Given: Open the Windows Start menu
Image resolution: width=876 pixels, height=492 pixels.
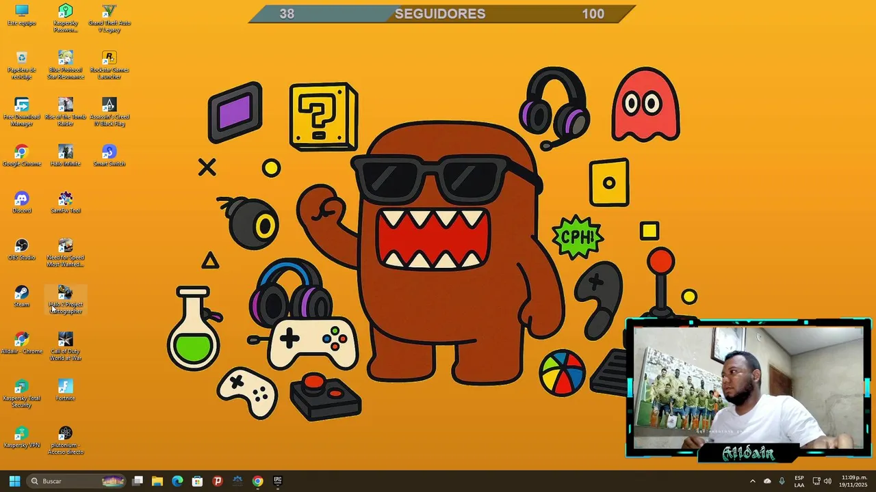Looking at the screenshot, I should (x=14, y=481).
